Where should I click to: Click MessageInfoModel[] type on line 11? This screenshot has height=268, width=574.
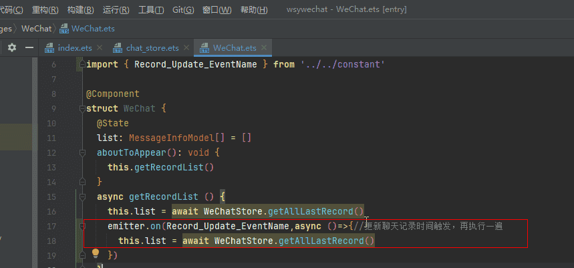pyautogui.click(x=176, y=138)
